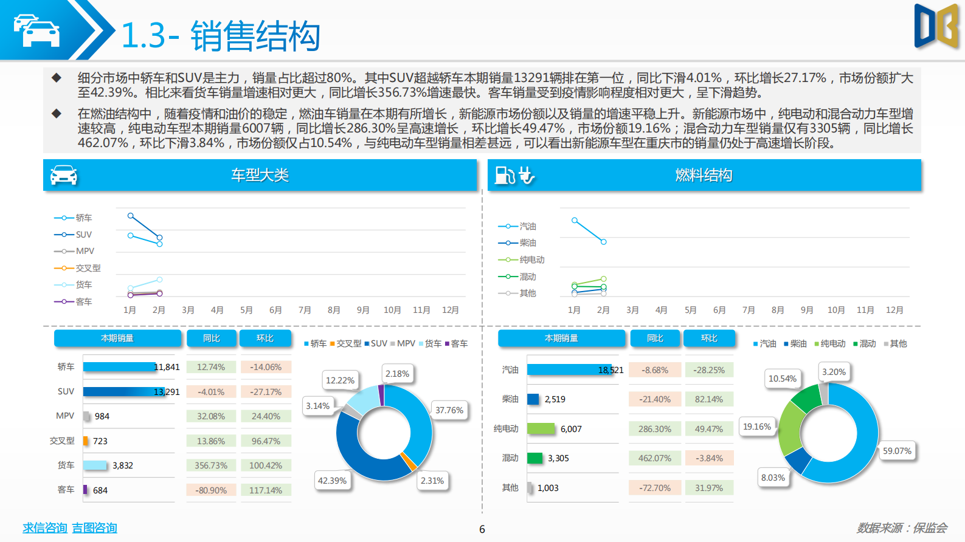The width and height of the screenshot is (965, 542).
Task: Click the 82.14% 柴油 month-over-month cell
Action: click(x=708, y=399)
